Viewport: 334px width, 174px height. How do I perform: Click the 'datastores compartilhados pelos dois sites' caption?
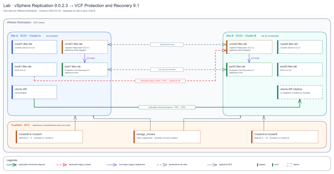point(51,125)
